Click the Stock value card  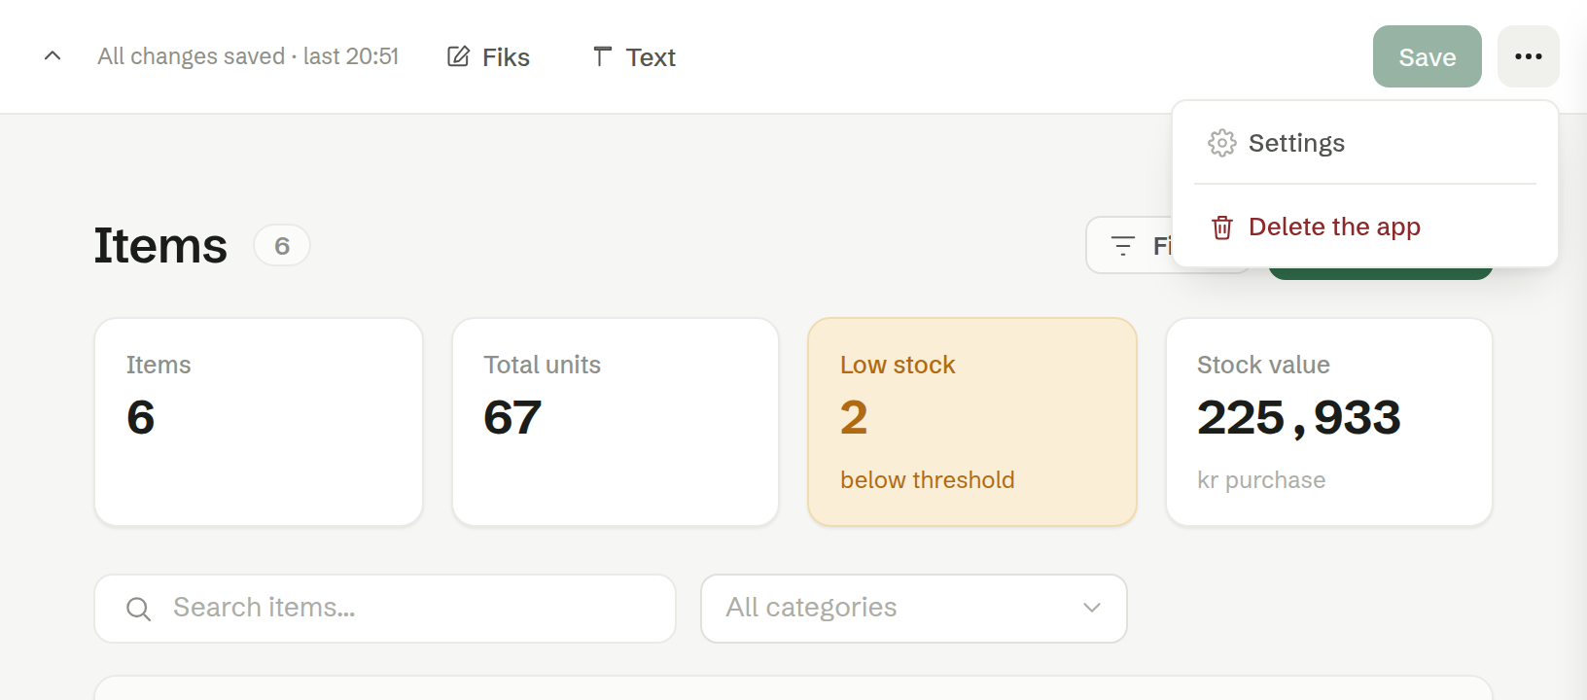point(1329,422)
